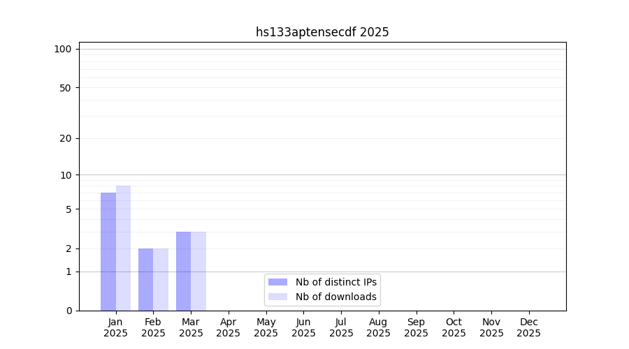Click the 0 y-axis tick label
The image size is (629, 349).
coord(68,311)
